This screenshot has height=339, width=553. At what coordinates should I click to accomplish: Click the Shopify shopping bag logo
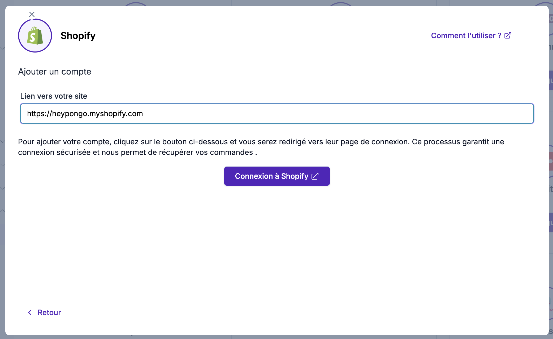35,36
